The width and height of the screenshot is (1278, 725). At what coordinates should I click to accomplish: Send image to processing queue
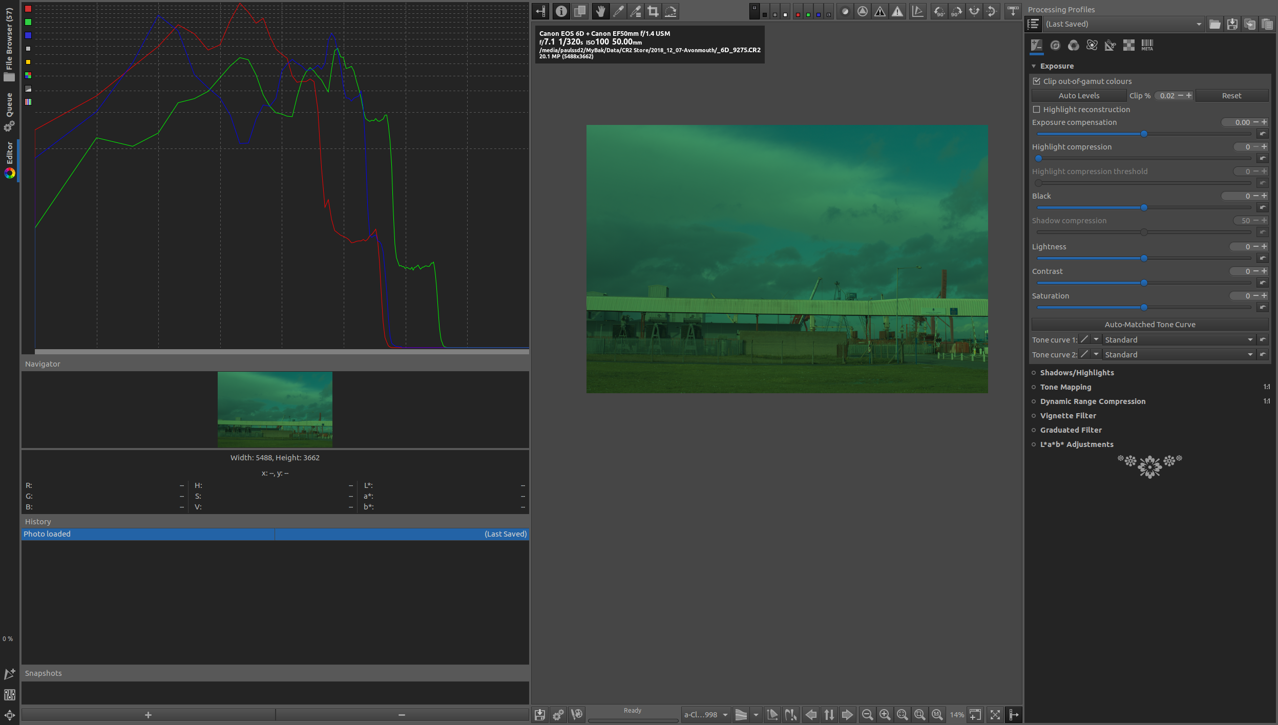558,715
